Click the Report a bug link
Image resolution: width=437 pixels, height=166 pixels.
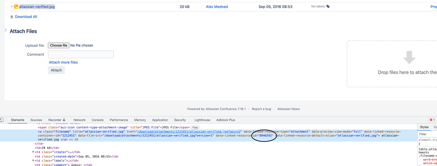click(x=262, y=109)
